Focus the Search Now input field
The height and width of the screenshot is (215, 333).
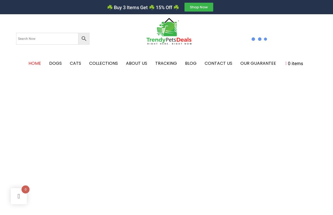coord(47,39)
